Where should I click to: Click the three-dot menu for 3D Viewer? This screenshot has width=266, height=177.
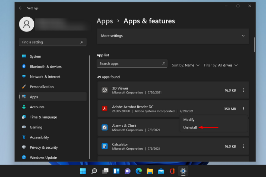(243, 90)
